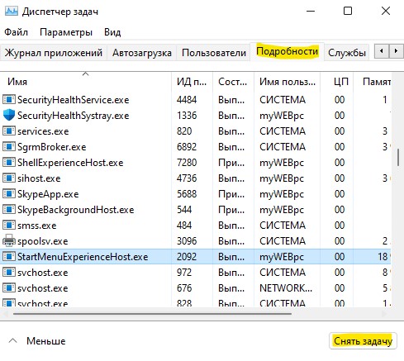Click PID 3096 cell of spoolsv.exe
This screenshot has height=361, width=404.
click(x=187, y=240)
